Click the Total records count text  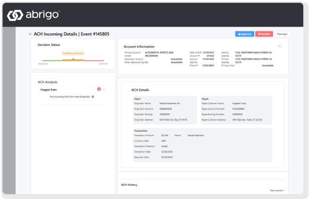277,190
